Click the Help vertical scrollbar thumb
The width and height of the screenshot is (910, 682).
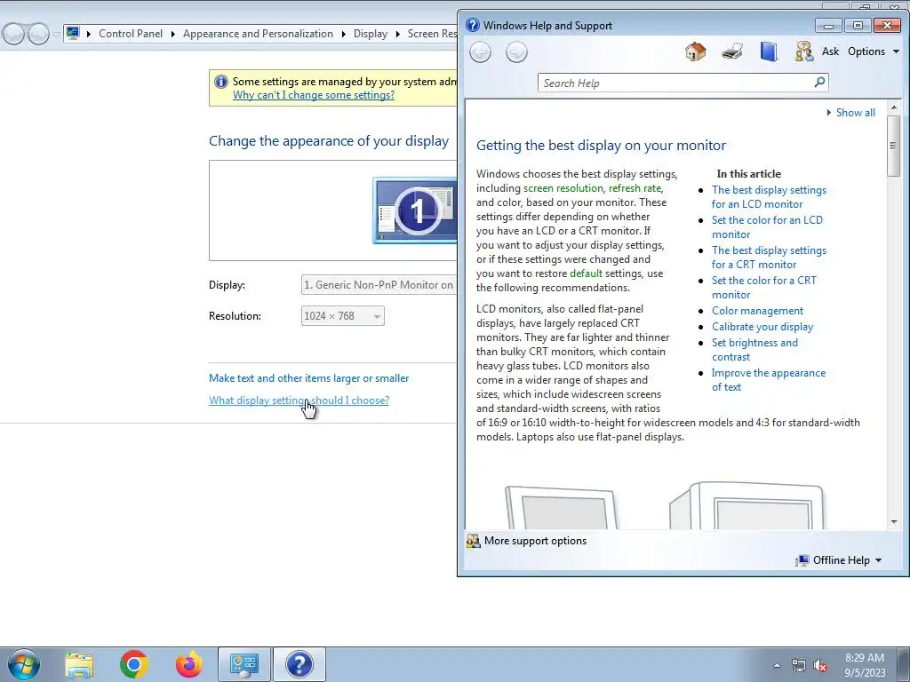coord(894,146)
